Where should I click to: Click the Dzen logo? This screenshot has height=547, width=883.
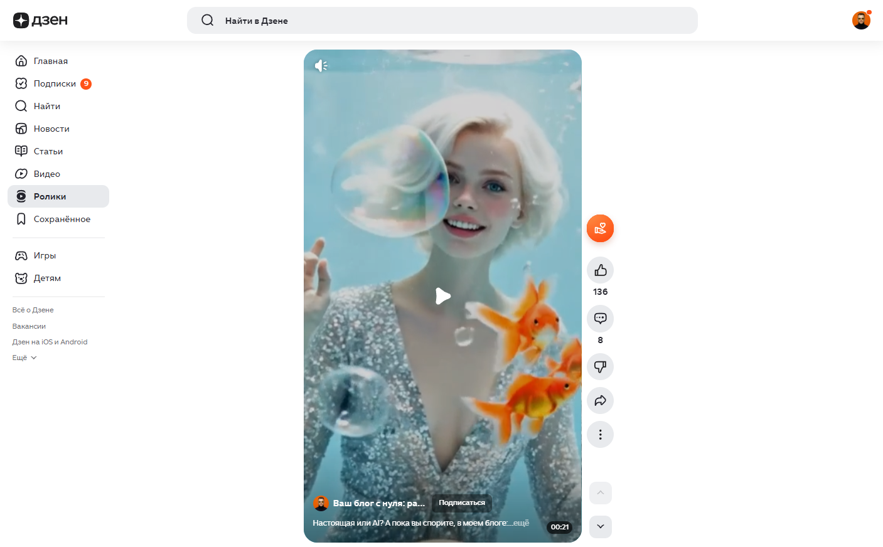40,21
